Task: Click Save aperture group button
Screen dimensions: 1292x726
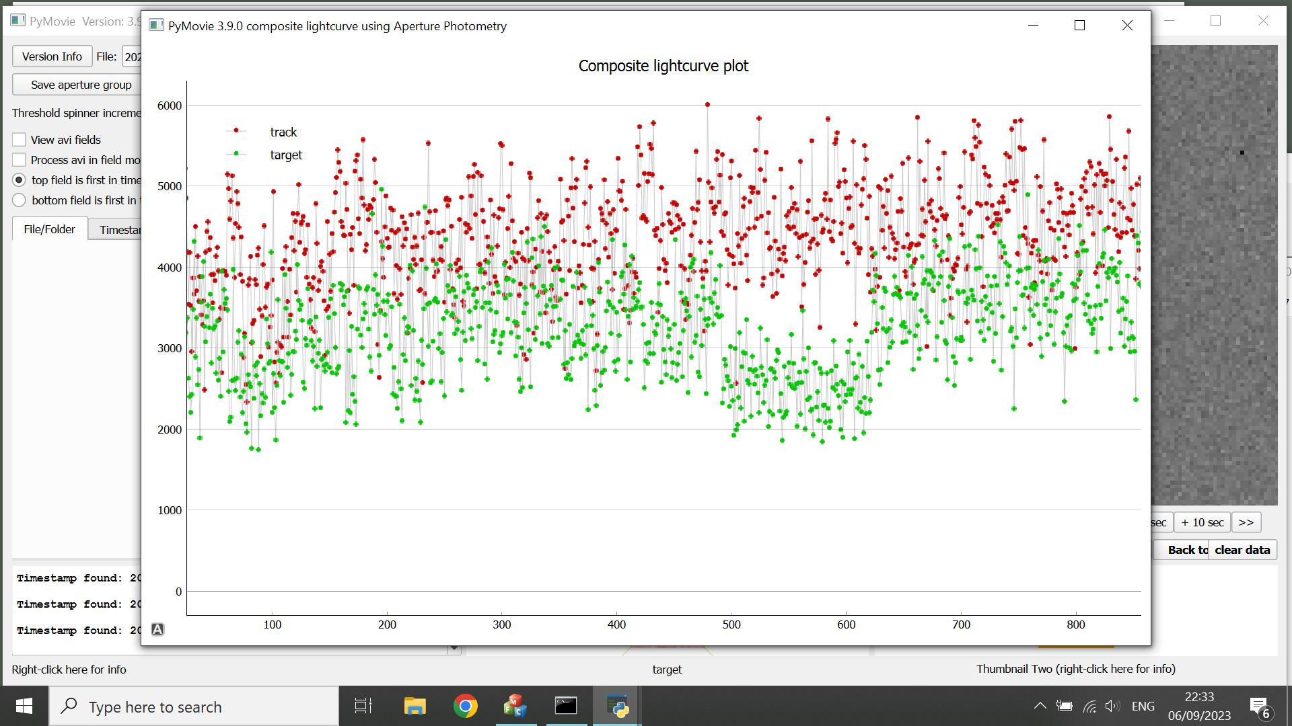Action: point(81,85)
